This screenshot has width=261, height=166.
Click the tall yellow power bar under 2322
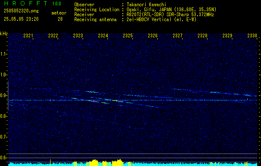[51, 163]
